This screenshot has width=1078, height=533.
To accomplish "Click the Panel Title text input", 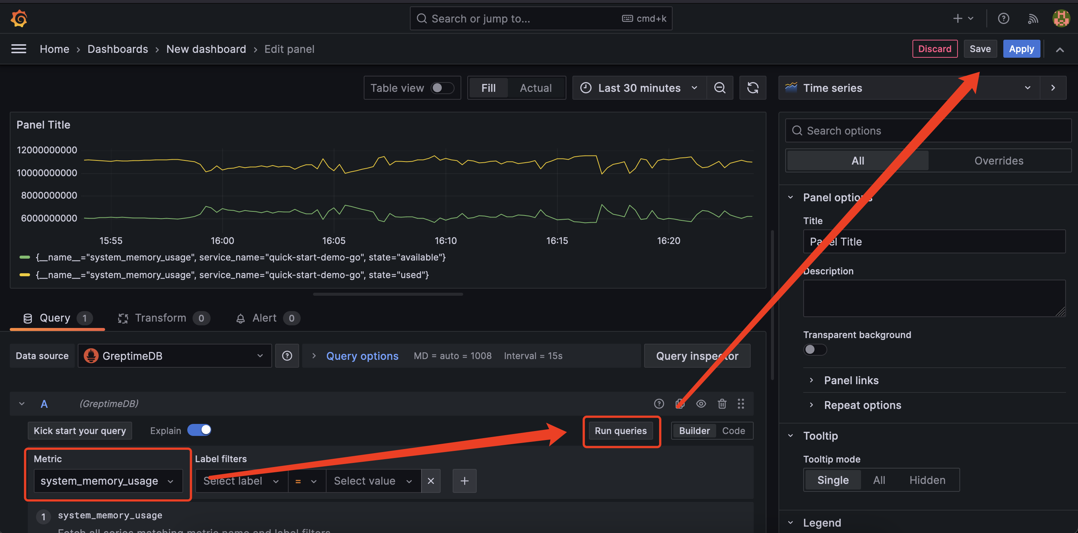I will (934, 241).
